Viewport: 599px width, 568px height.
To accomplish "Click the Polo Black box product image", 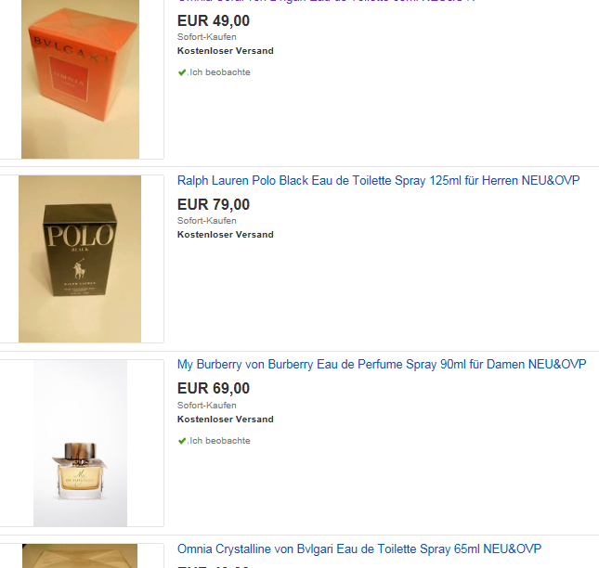I will [x=80, y=259].
